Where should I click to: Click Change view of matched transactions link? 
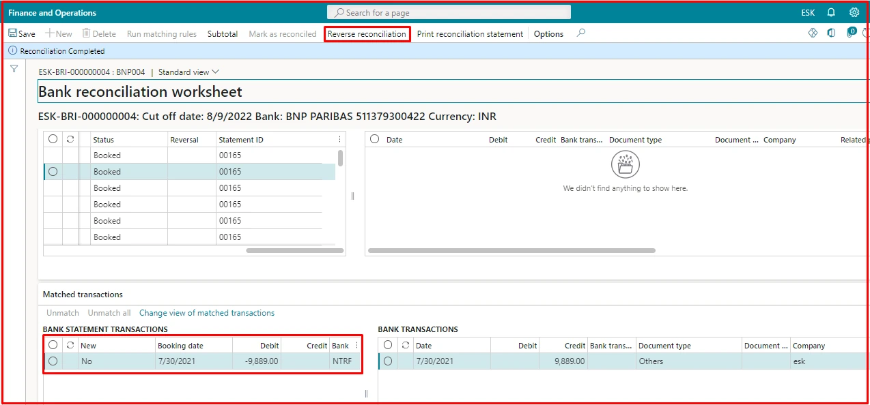tap(207, 313)
